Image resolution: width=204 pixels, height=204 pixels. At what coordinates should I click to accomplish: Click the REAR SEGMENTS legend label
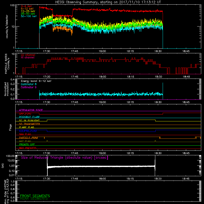pos(34,199)
